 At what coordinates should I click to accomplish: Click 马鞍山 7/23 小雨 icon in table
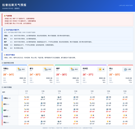124,97
